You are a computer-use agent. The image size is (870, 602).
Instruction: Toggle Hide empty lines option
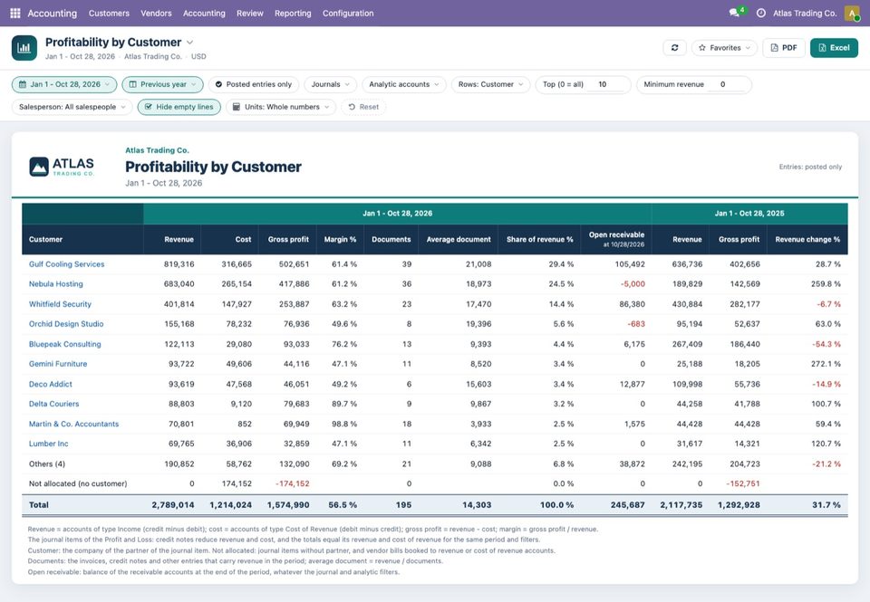(179, 107)
